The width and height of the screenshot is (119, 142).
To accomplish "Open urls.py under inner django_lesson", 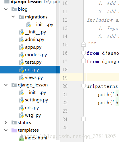I will point(32,108).
